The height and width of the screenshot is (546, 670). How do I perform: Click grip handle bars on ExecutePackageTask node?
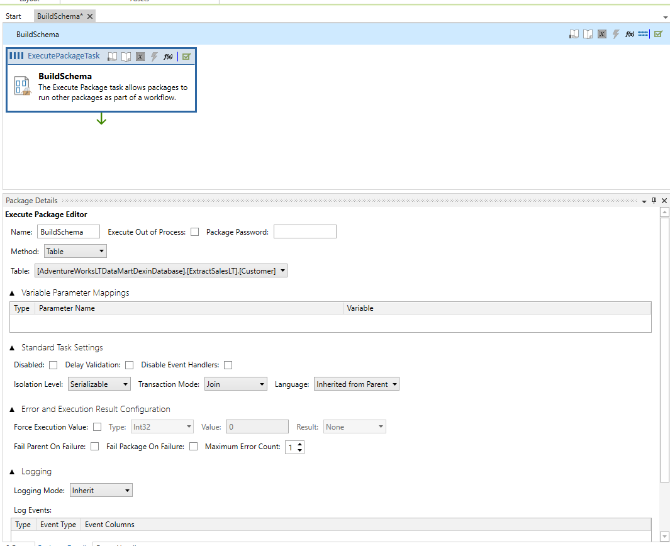[x=16, y=55]
